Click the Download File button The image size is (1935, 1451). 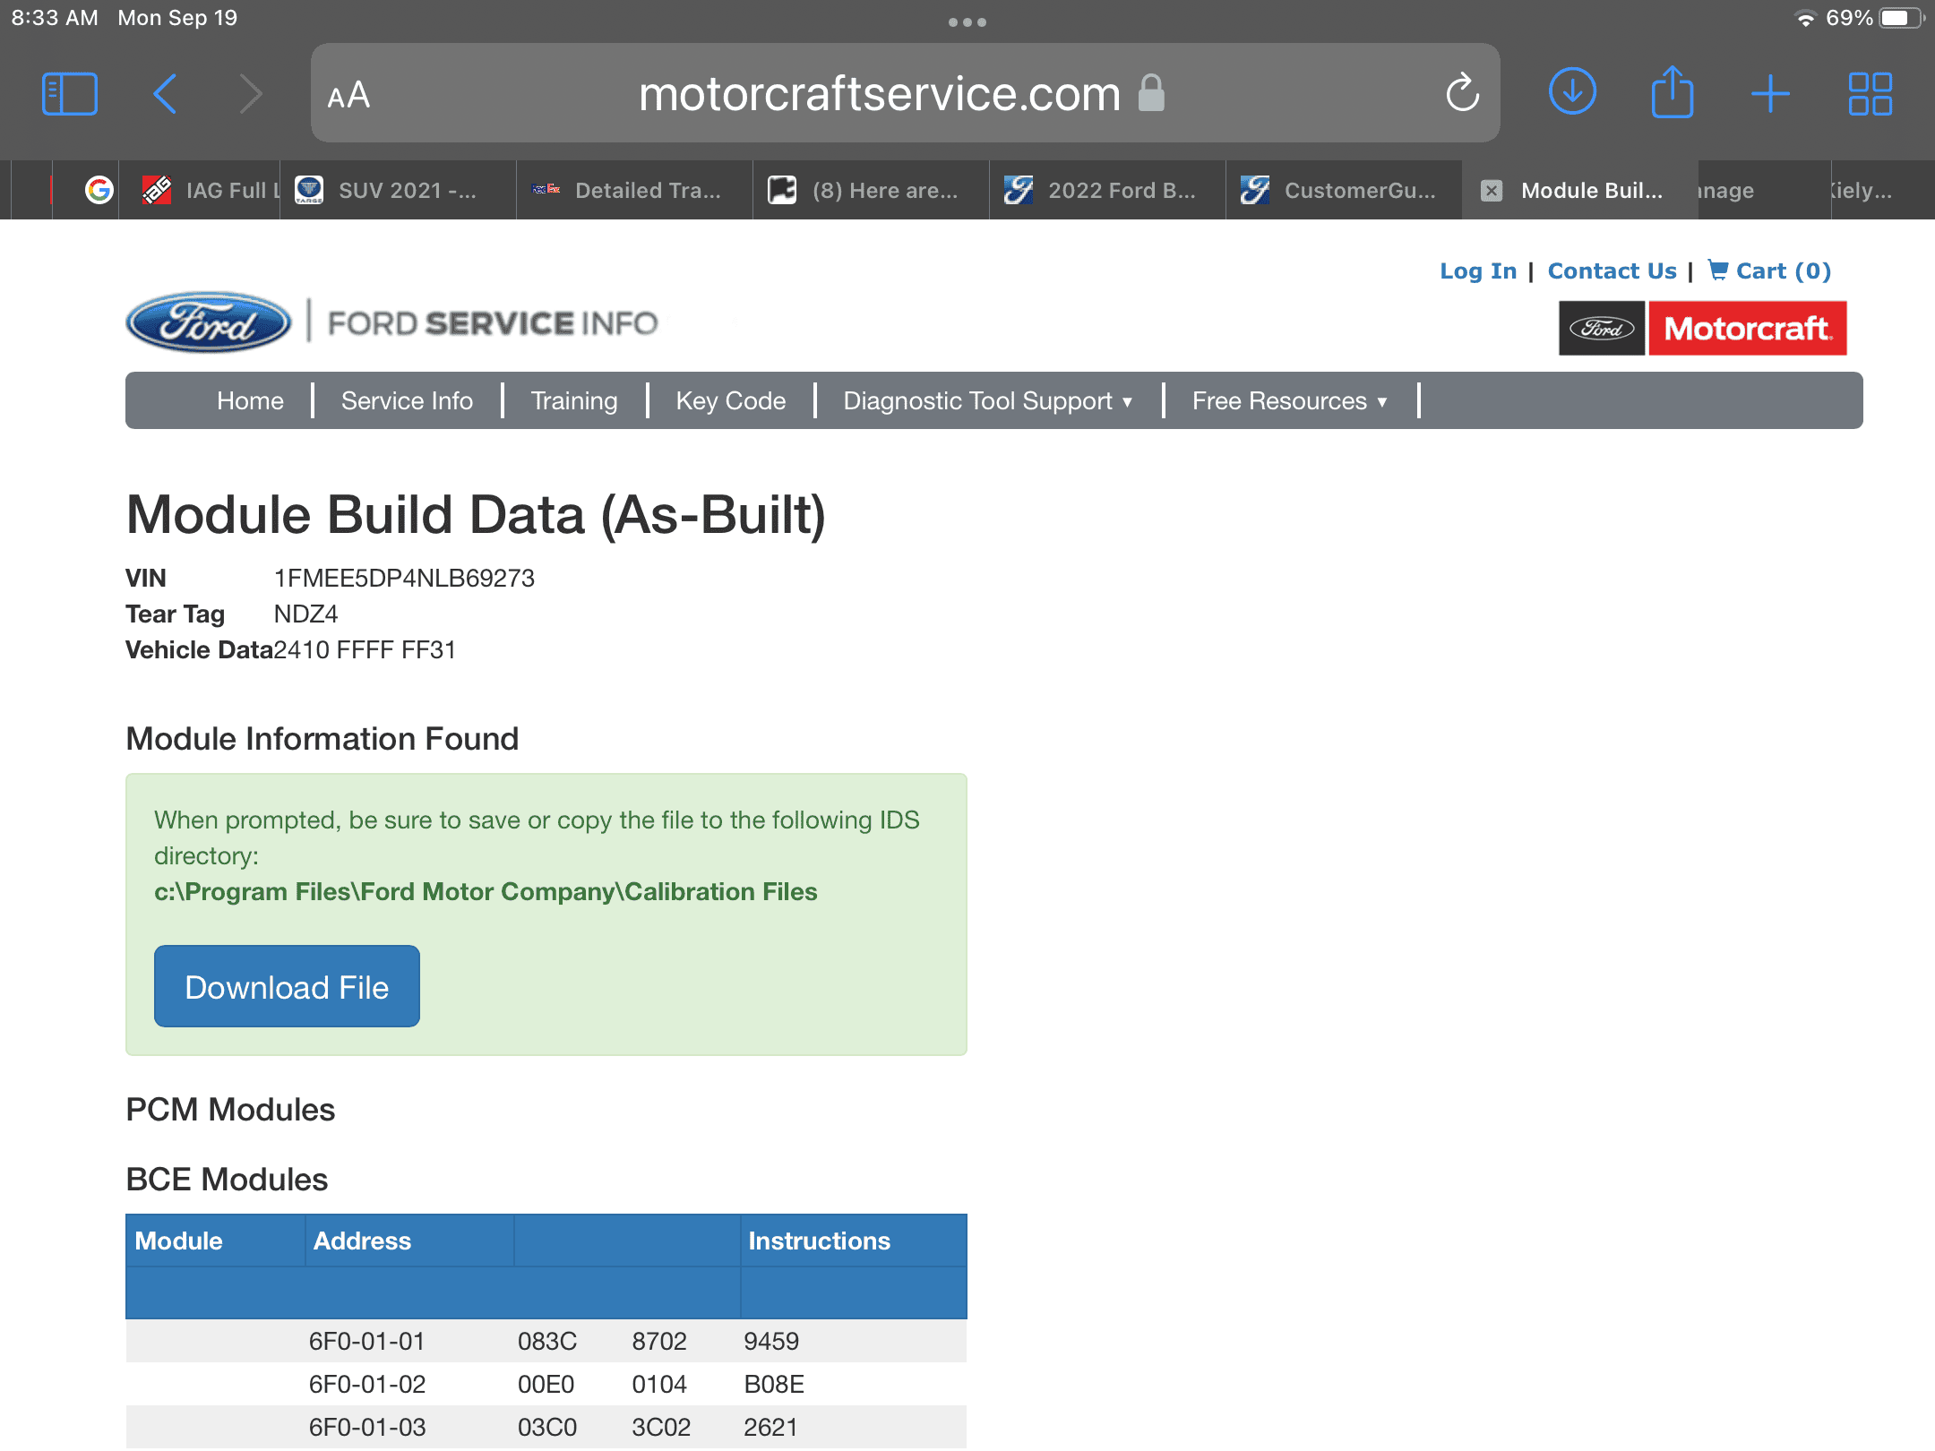coord(287,986)
